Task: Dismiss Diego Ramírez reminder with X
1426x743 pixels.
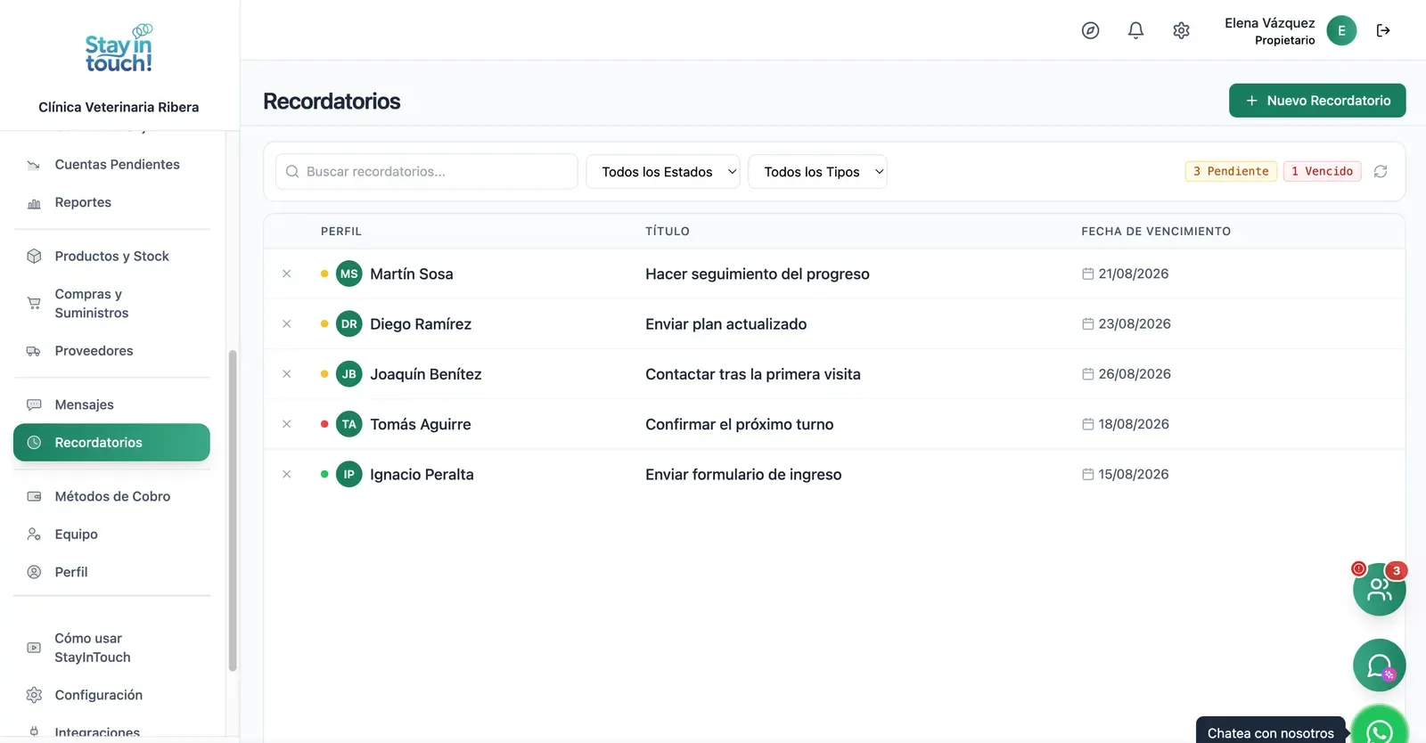Action: coord(287,323)
